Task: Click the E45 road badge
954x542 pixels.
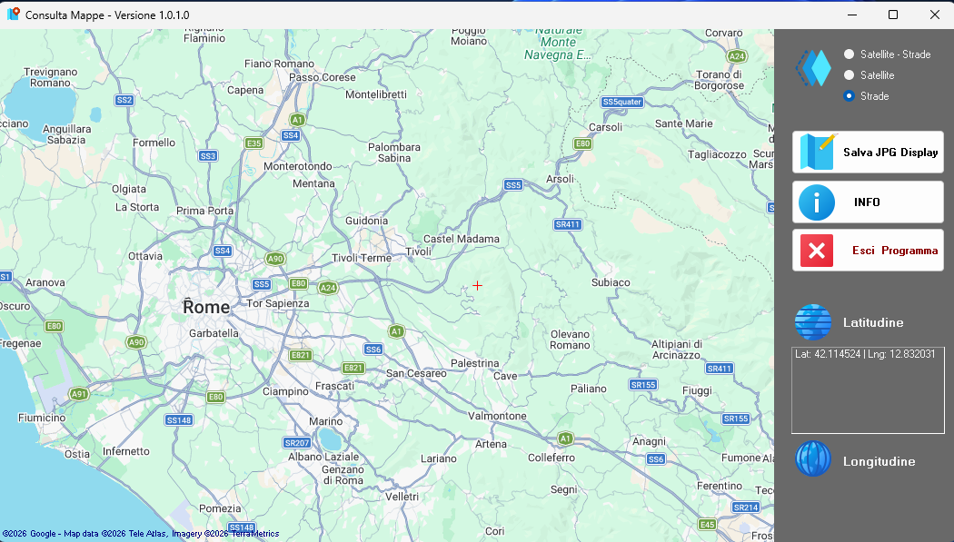Action: pyautogui.click(x=707, y=525)
